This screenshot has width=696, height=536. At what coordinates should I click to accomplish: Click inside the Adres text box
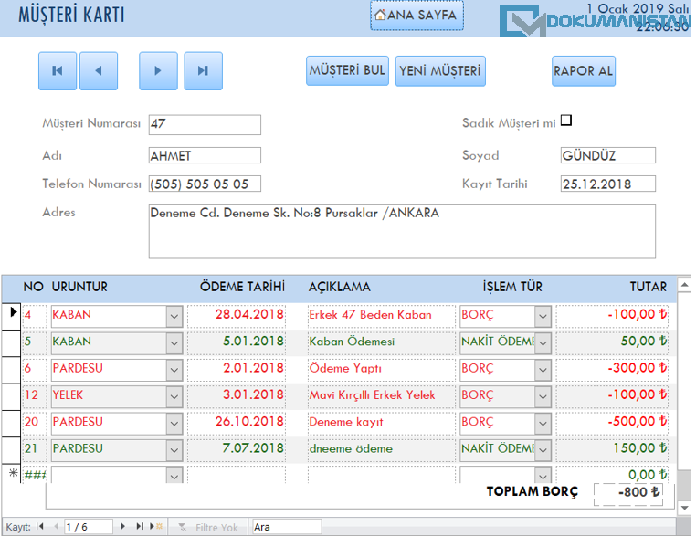pos(402,231)
